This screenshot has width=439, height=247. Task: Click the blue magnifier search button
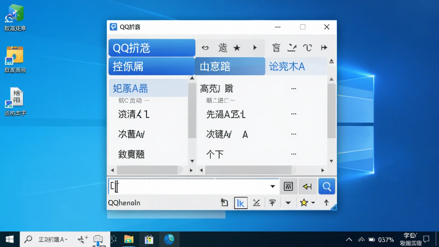click(x=327, y=187)
